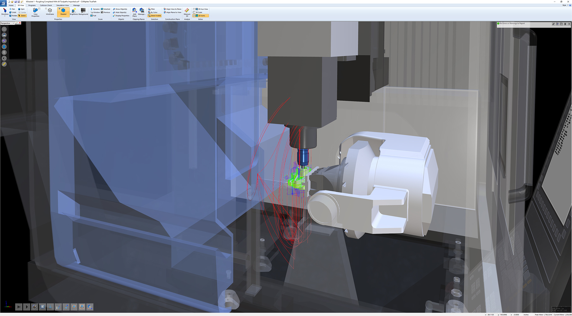Click Open folder in quick access toolbar
The image size is (572, 316).
click(x=12, y=2)
